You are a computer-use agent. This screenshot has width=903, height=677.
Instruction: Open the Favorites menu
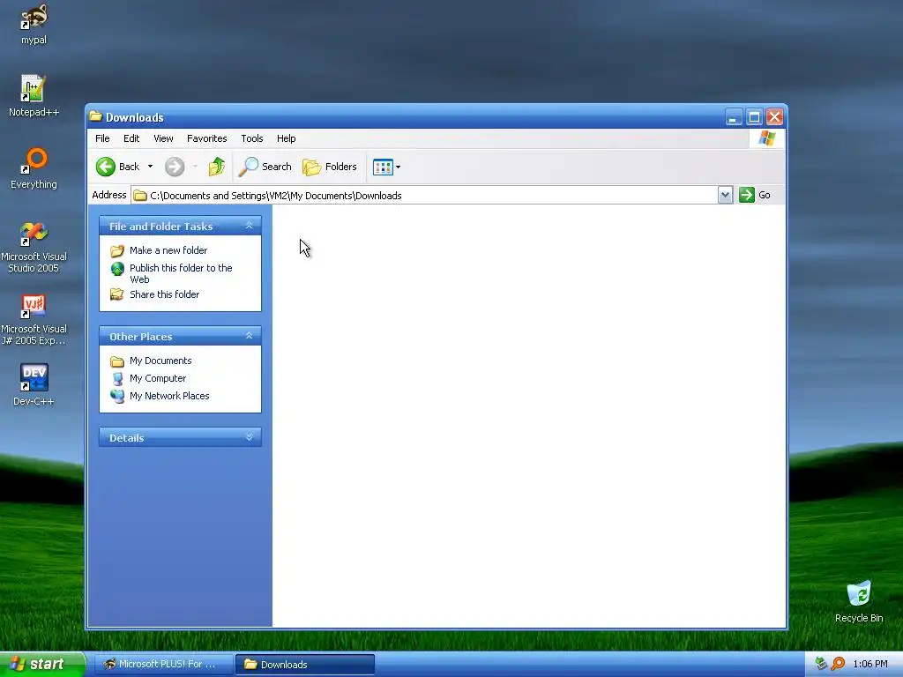(x=206, y=138)
